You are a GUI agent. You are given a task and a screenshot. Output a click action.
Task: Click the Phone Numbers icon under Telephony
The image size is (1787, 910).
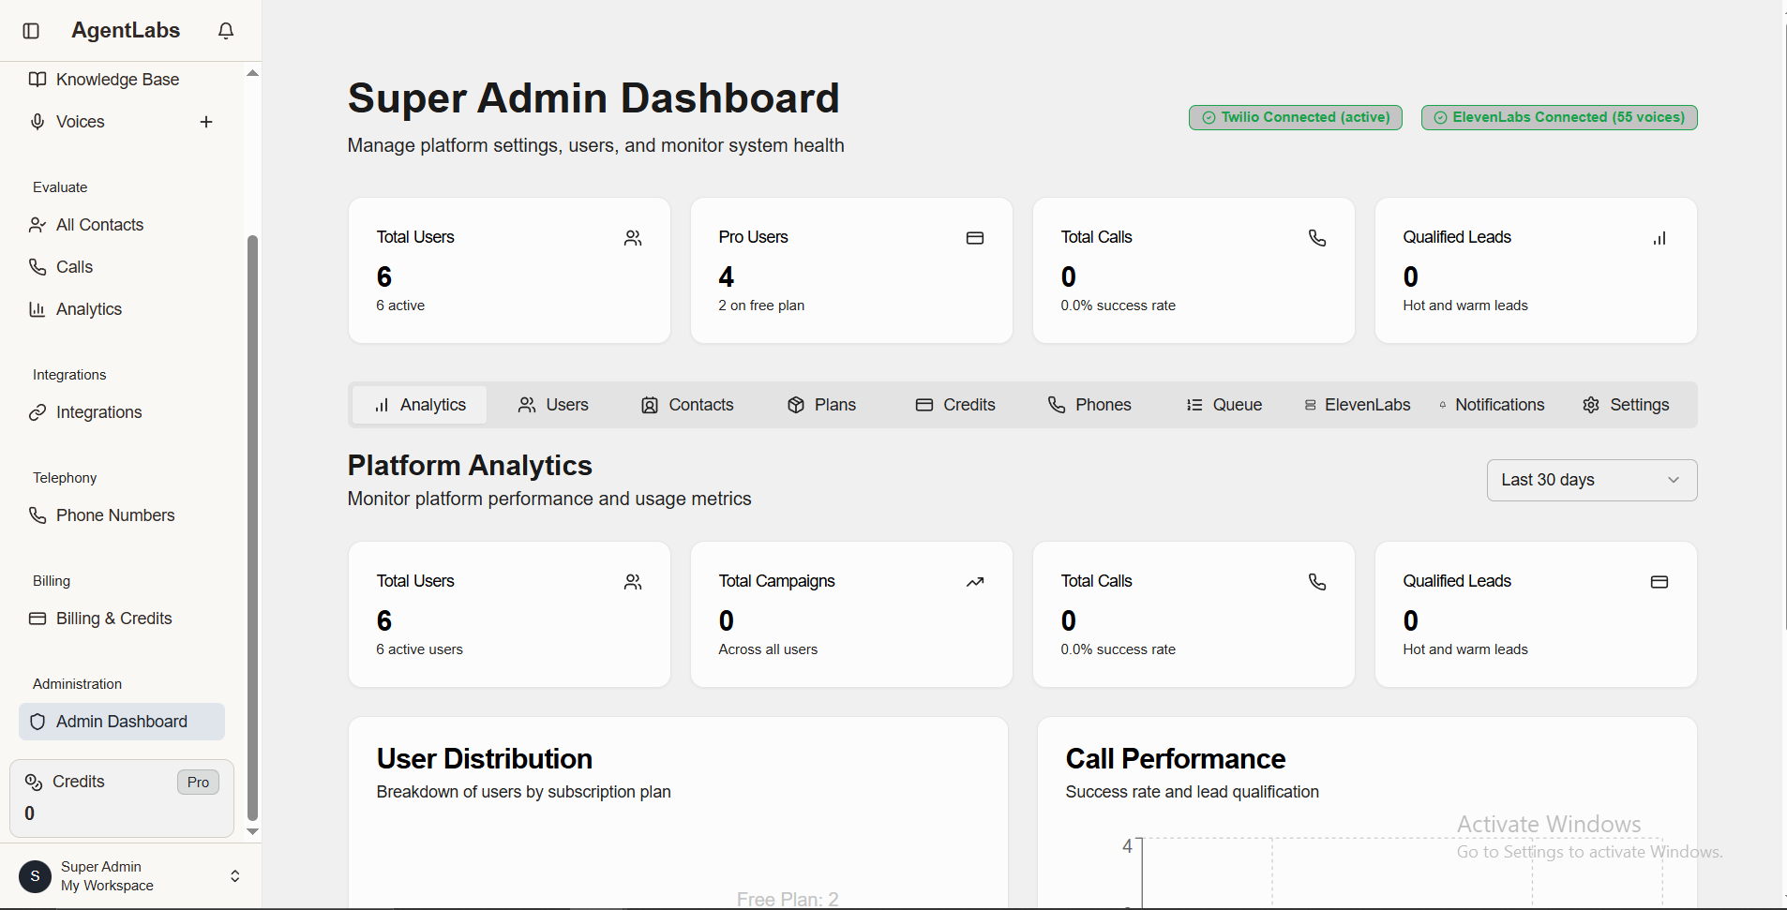36,515
